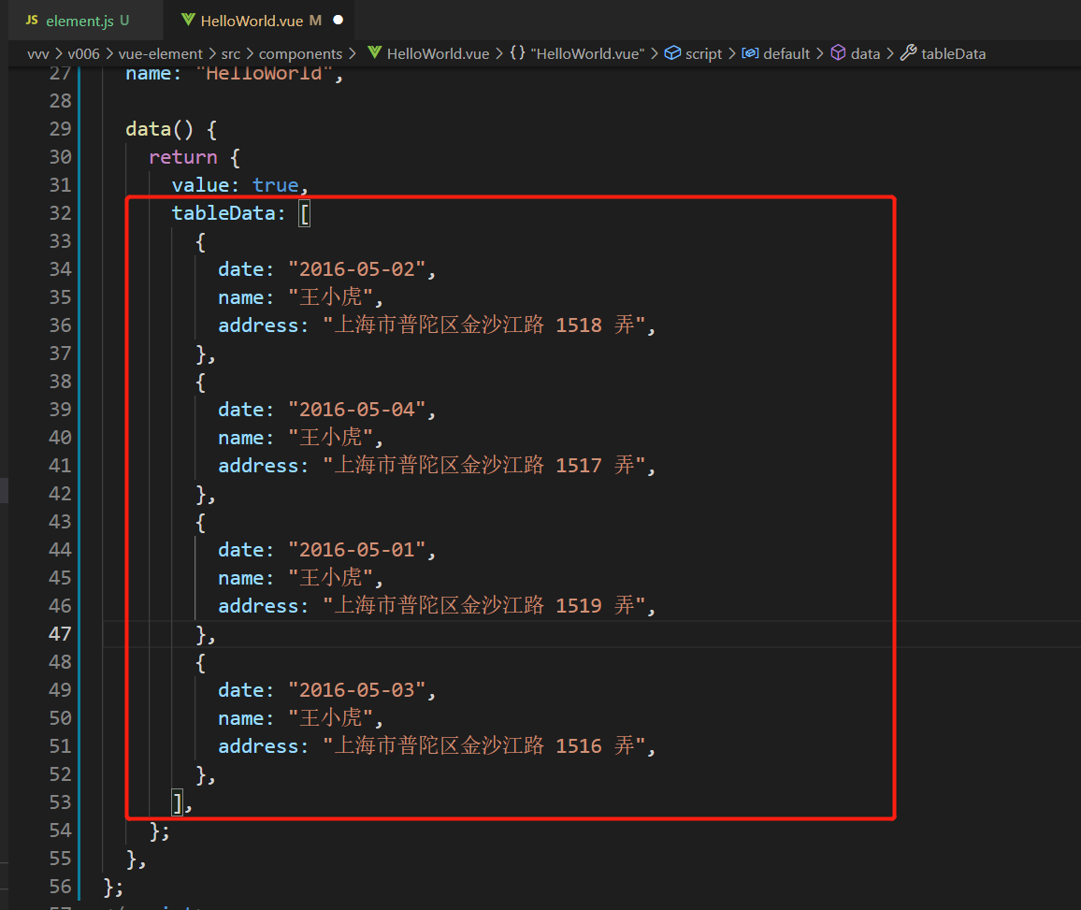This screenshot has height=910, width=1081.
Task: Place cursor on "data() {" text
Action: (x=172, y=129)
